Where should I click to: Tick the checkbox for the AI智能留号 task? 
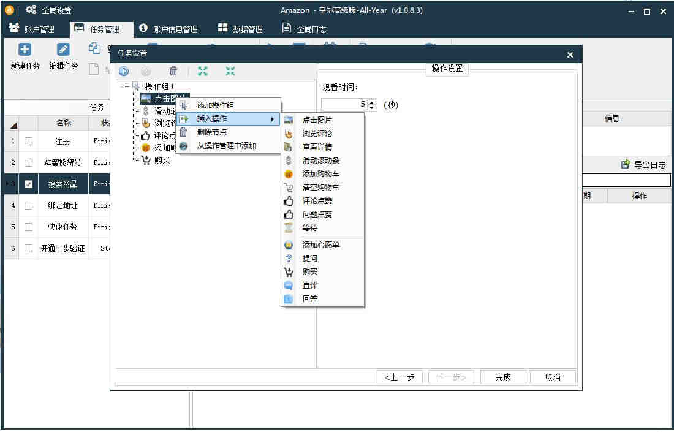[28, 162]
